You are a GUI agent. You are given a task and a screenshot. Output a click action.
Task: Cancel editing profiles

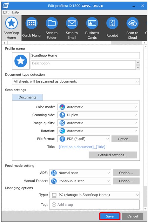click(x=132, y=216)
